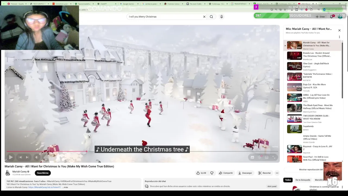The image size is (348, 196).
Task: Select current Mariah Carey playlist entry
Action: tap(313, 45)
